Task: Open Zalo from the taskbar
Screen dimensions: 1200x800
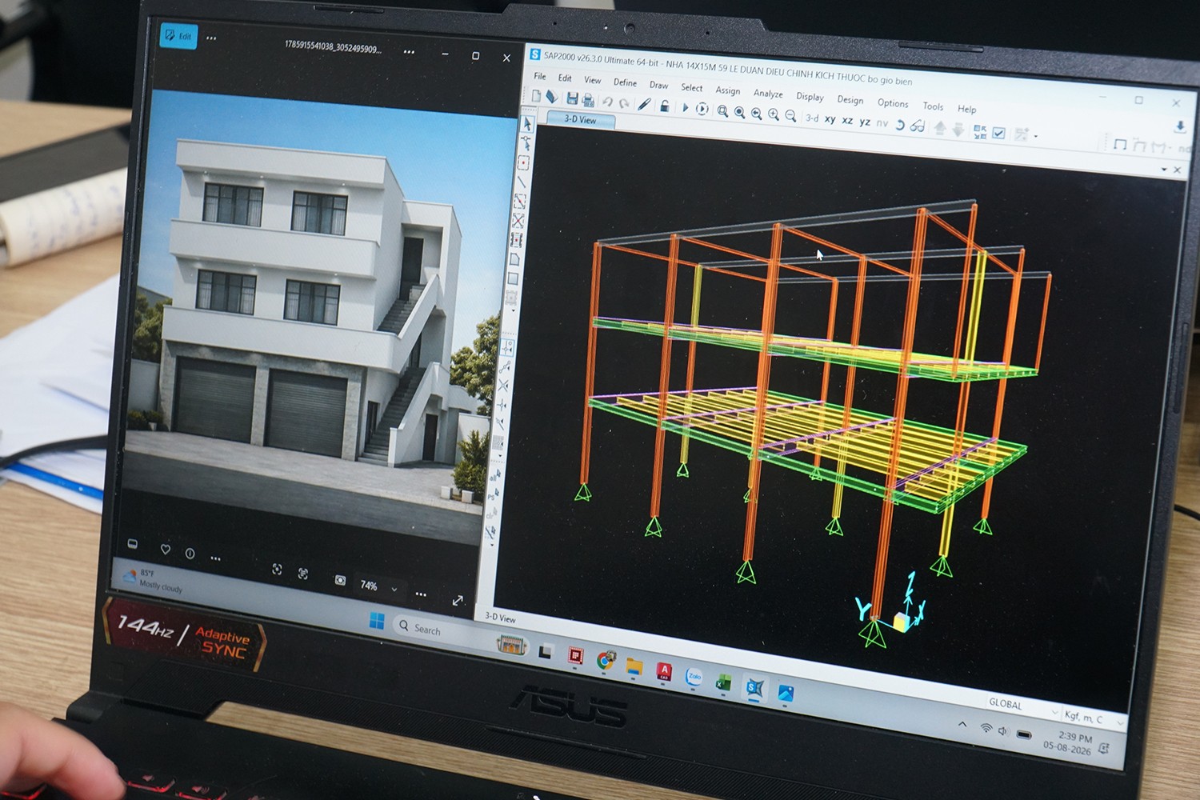Action: tap(694, 677)
